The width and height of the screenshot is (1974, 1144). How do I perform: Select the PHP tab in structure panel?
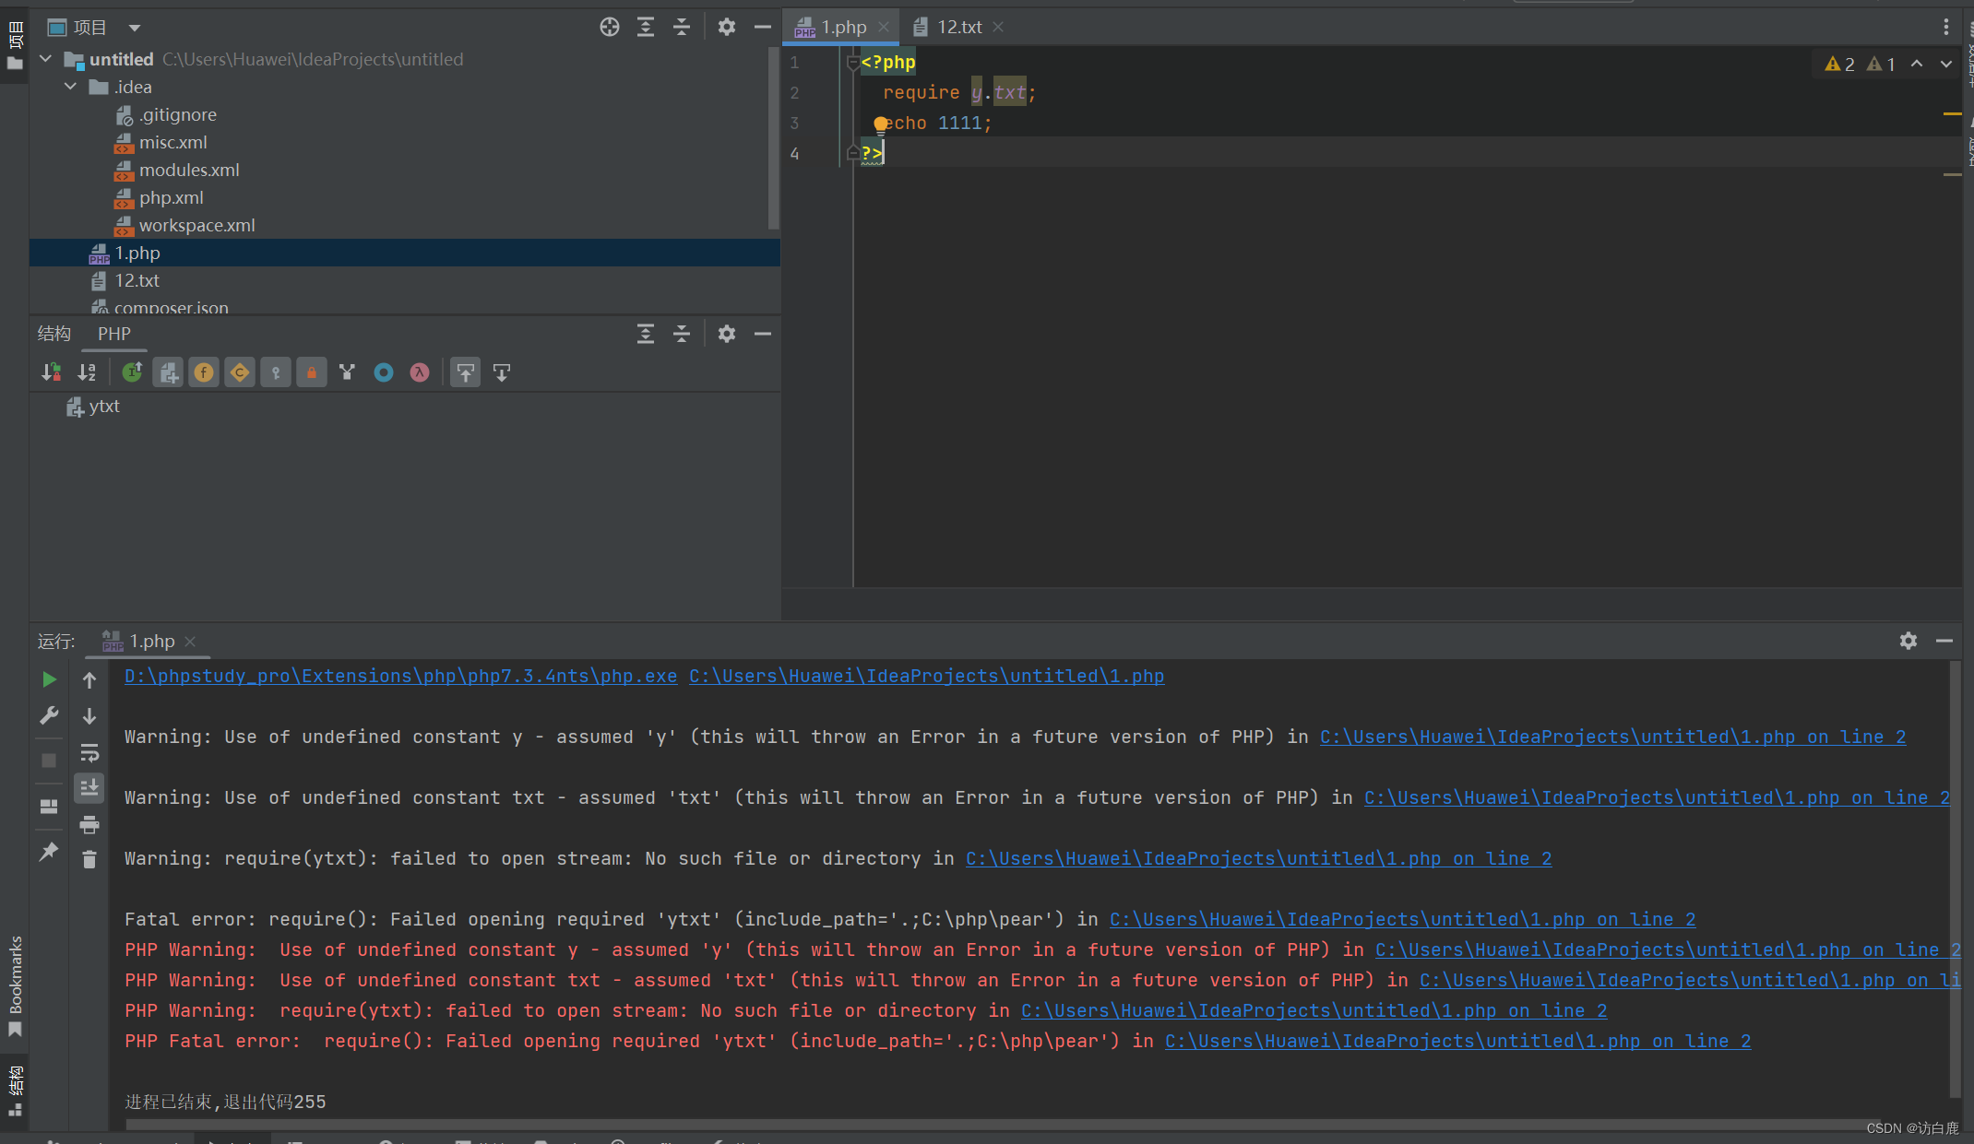coord(114,334)
